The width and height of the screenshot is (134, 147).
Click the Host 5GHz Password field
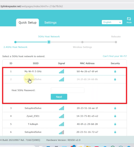tap(68, 90)
